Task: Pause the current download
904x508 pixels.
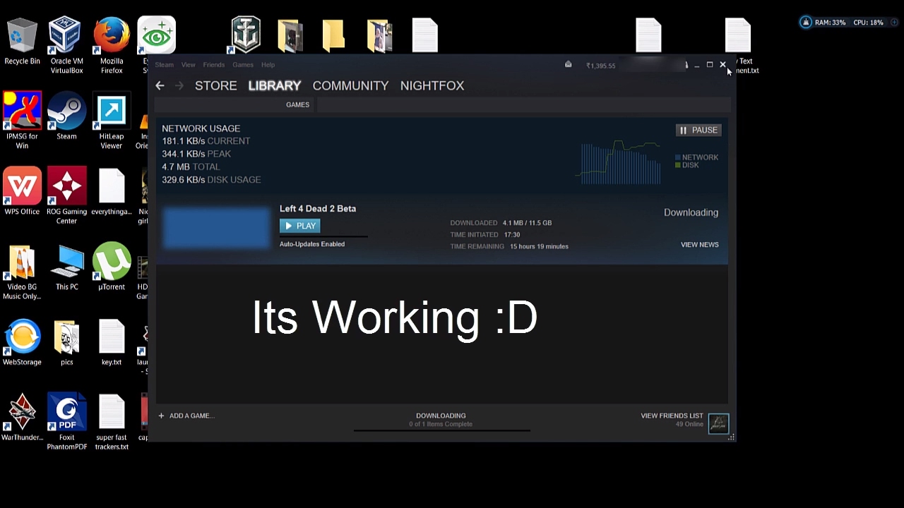Action: tap(698, 130)
